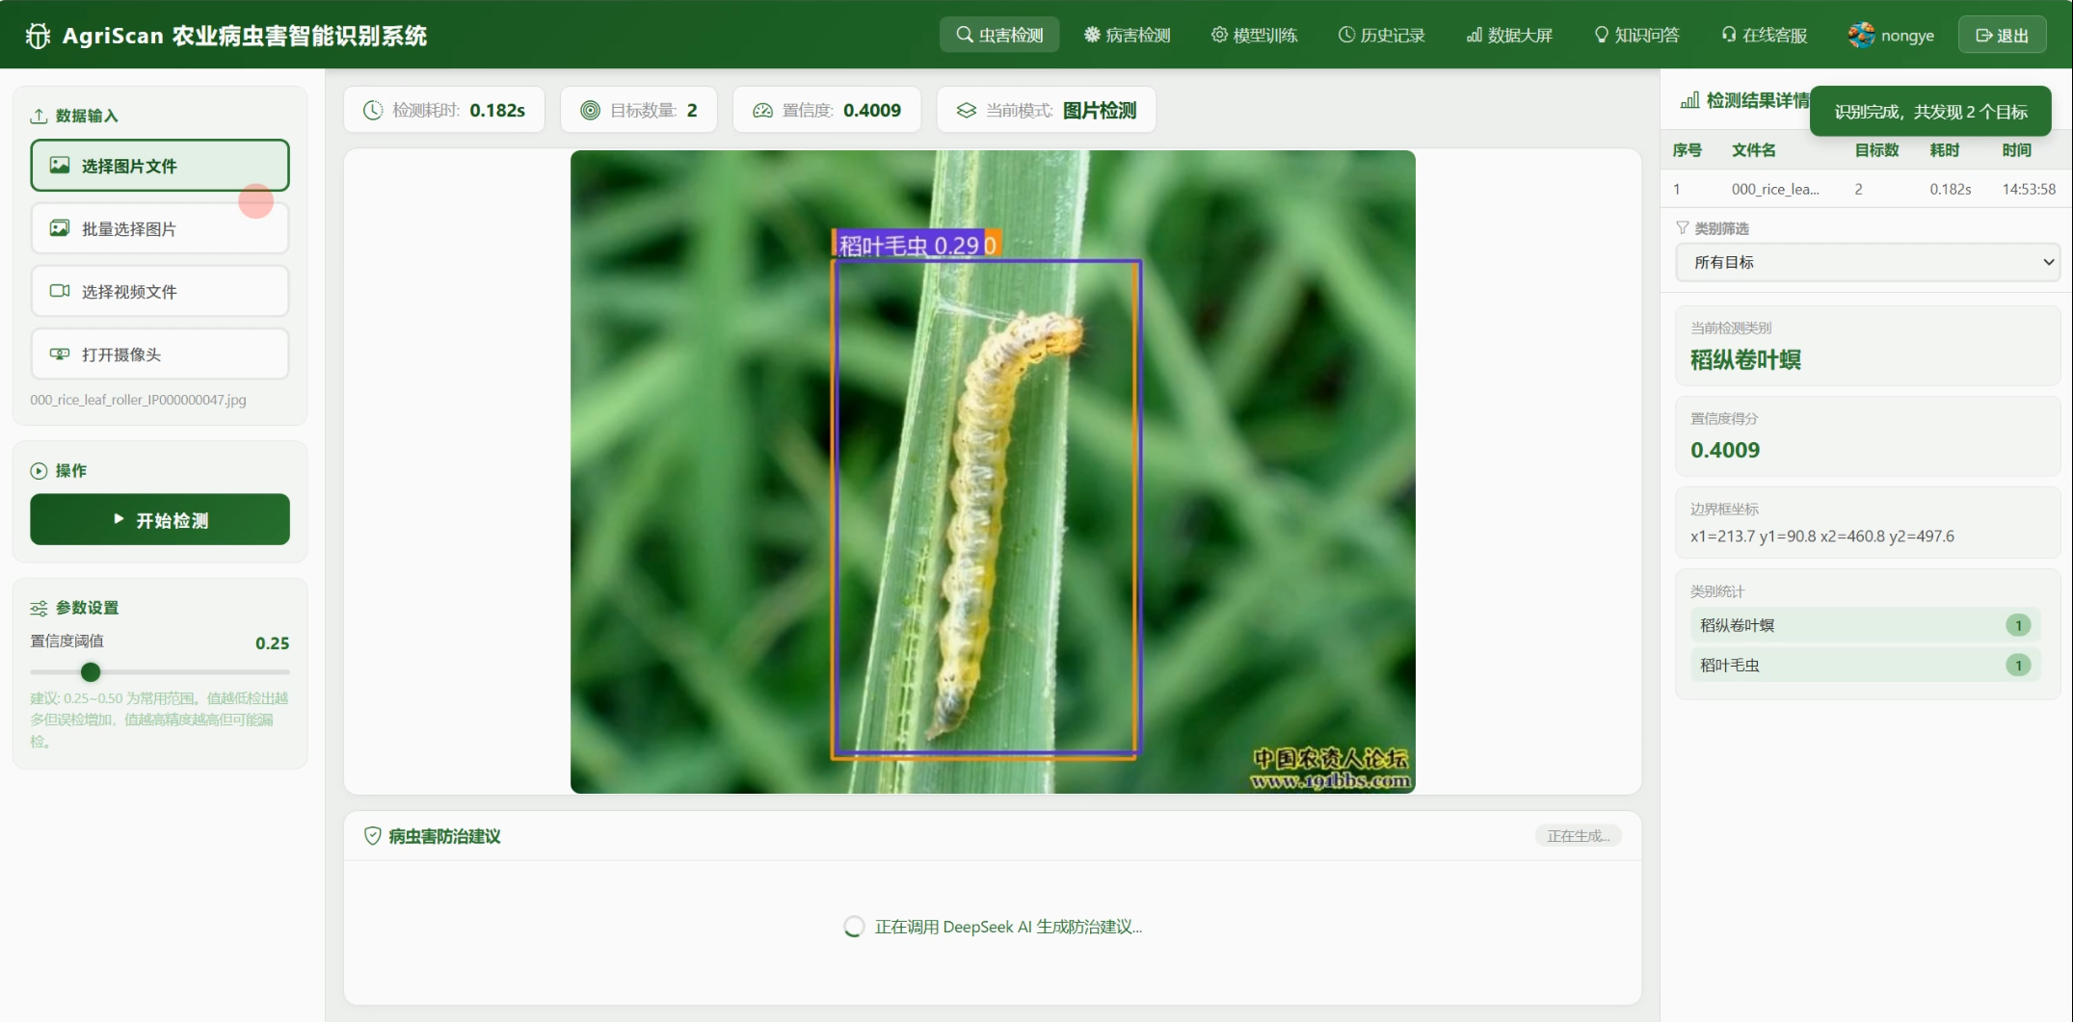Screen dimensions: 2073x1022
Task: Click the clock icon beside 检测耗时
Action: tap(373, 110)
